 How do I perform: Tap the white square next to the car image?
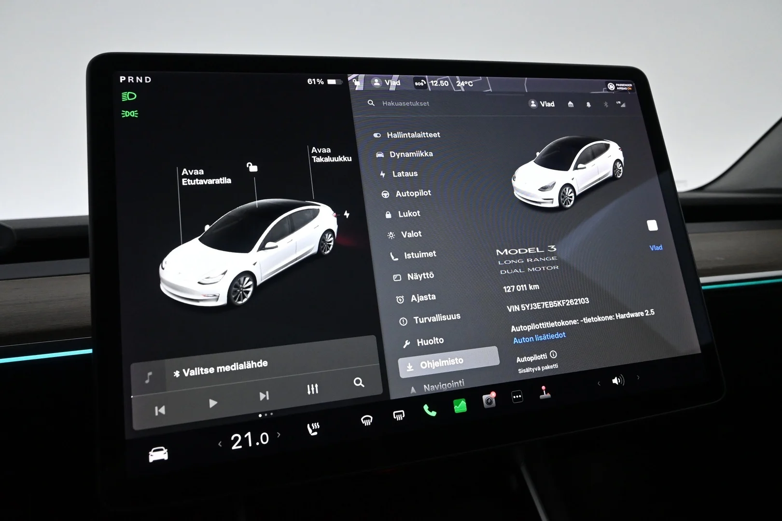pos(652,225)
